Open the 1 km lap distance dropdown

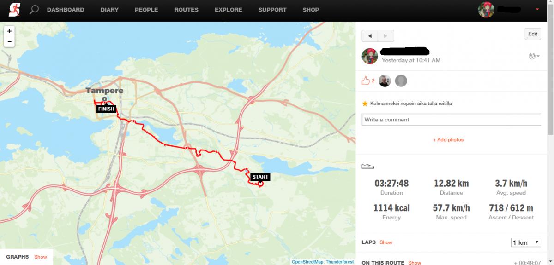pyautogui.click(x=526, y=242)
